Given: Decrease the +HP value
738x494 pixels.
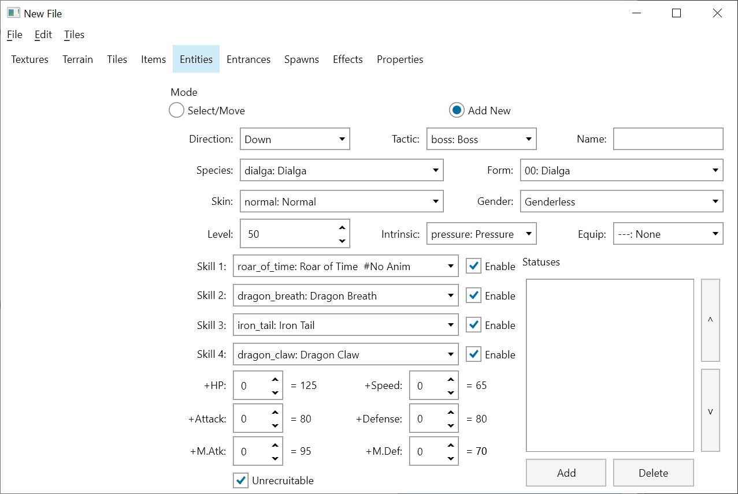Looking at the screenshot, I should click(x=275, y=392).
